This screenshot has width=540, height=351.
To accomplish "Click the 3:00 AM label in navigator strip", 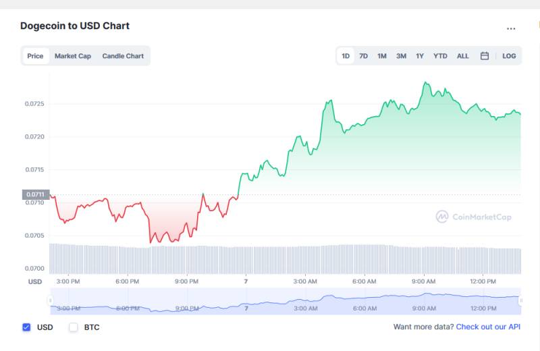I will click(306, 308).
